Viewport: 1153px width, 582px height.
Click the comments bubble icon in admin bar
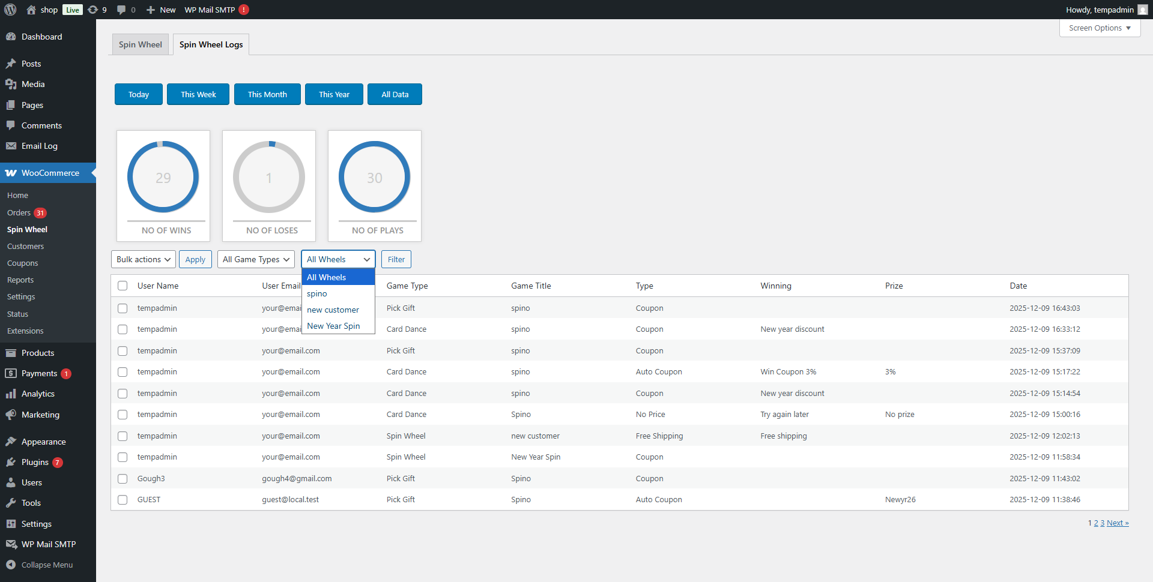(x=121, y=10)
